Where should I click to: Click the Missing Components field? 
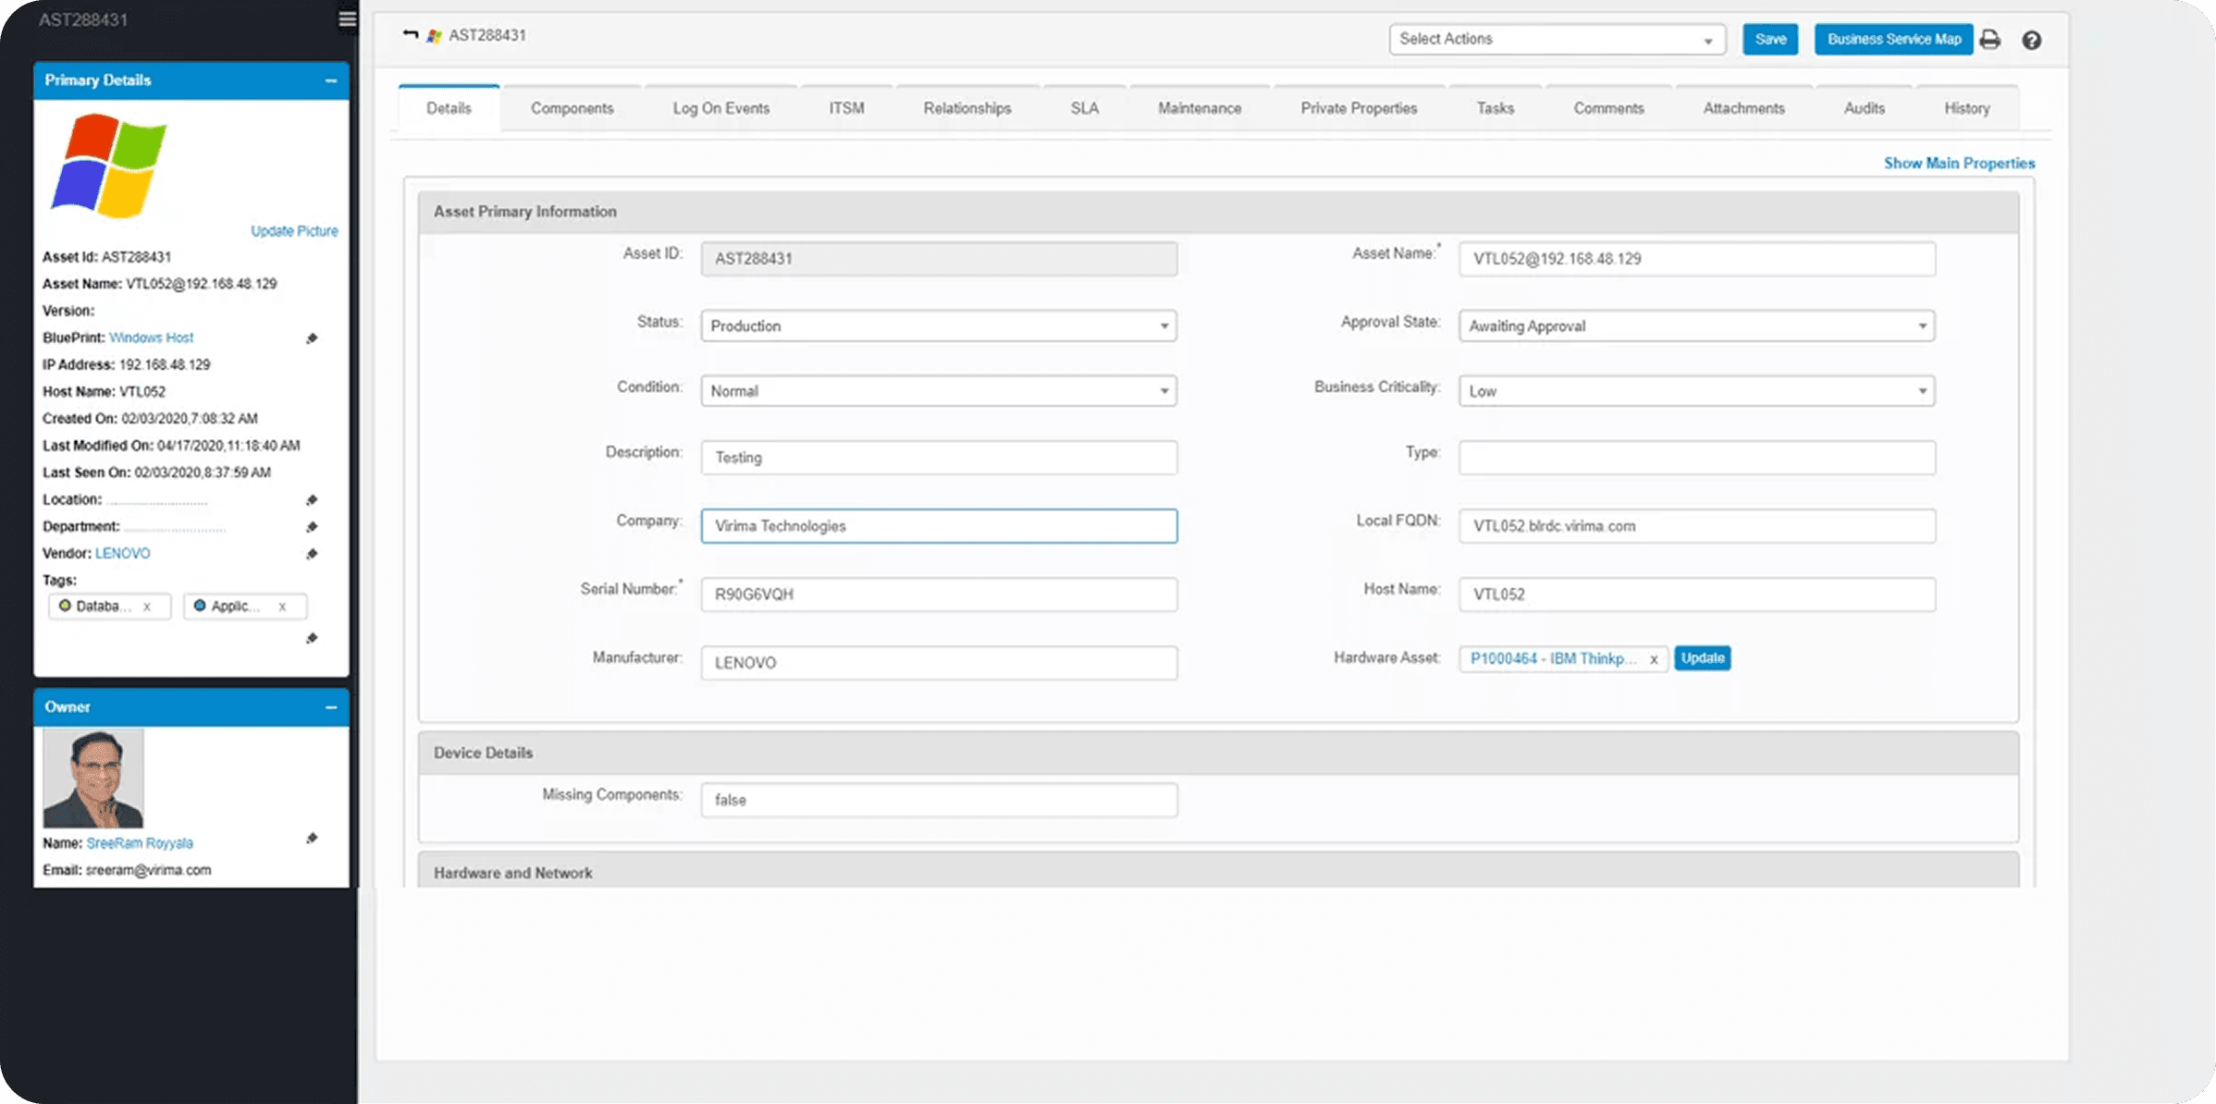coord(939,800)
